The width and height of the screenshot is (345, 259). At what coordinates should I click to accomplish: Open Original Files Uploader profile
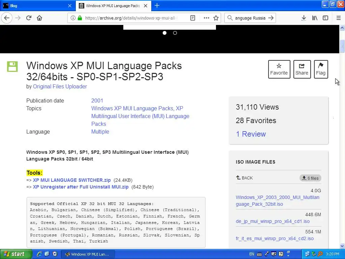[60, 87]
